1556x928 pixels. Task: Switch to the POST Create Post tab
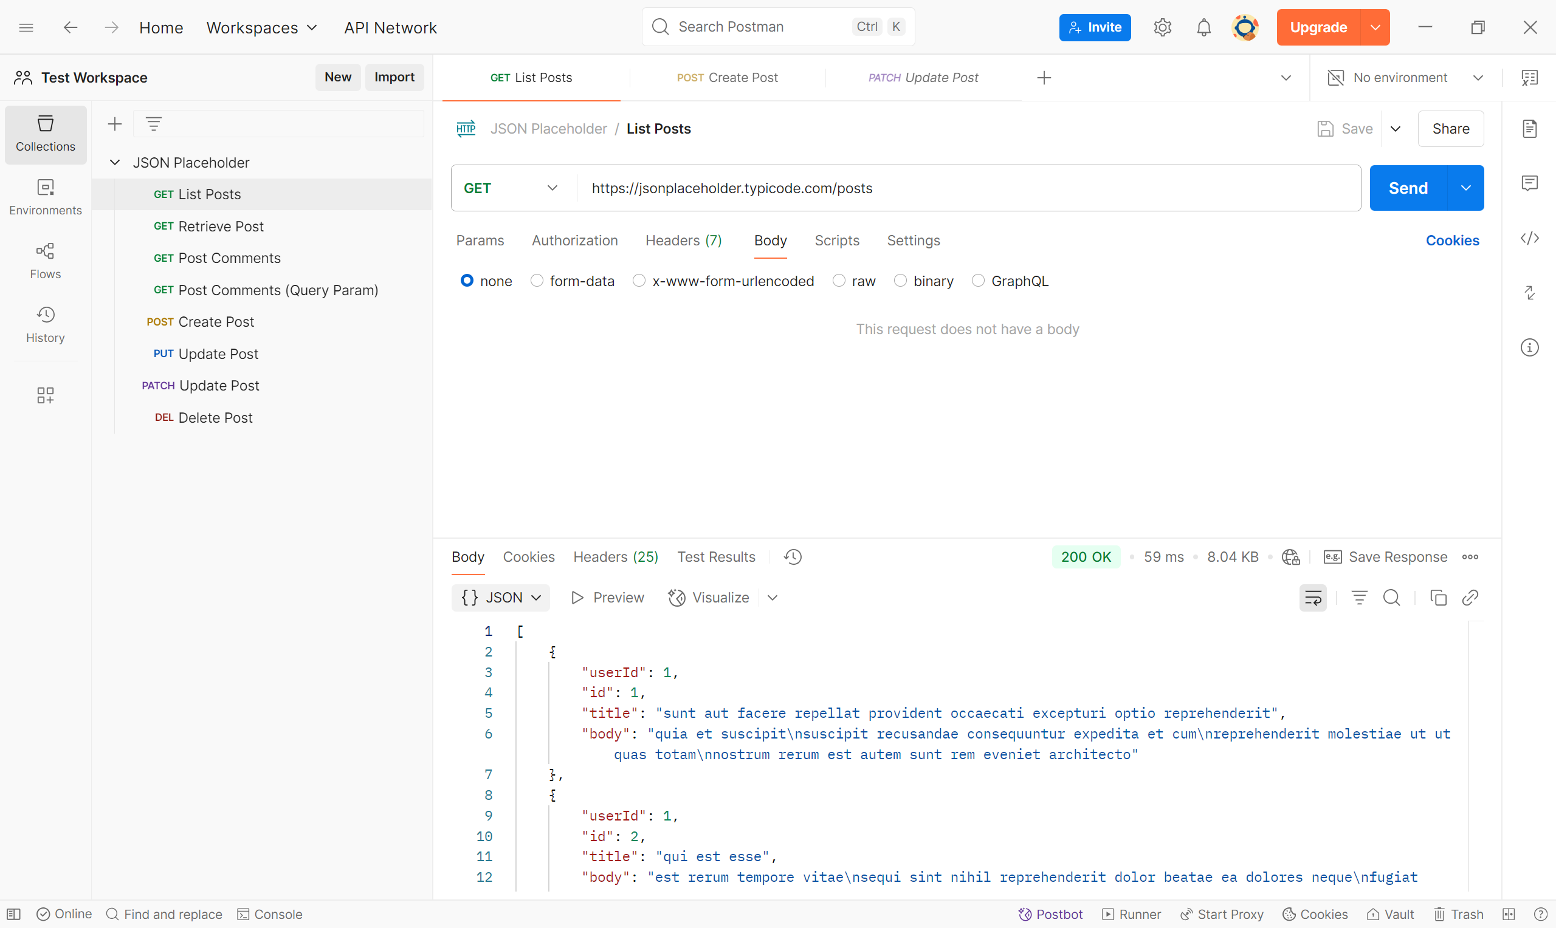click(727, 78)
